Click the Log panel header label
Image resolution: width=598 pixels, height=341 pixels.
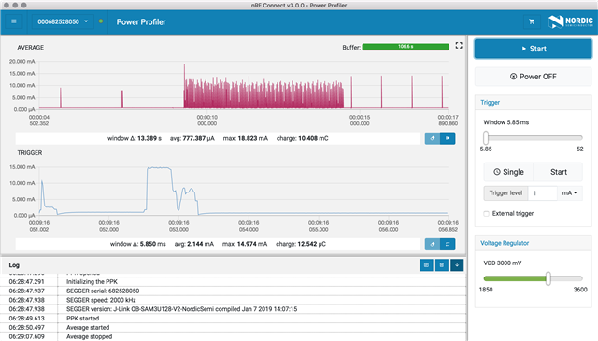pyautogui.click(x=14, y=265)
